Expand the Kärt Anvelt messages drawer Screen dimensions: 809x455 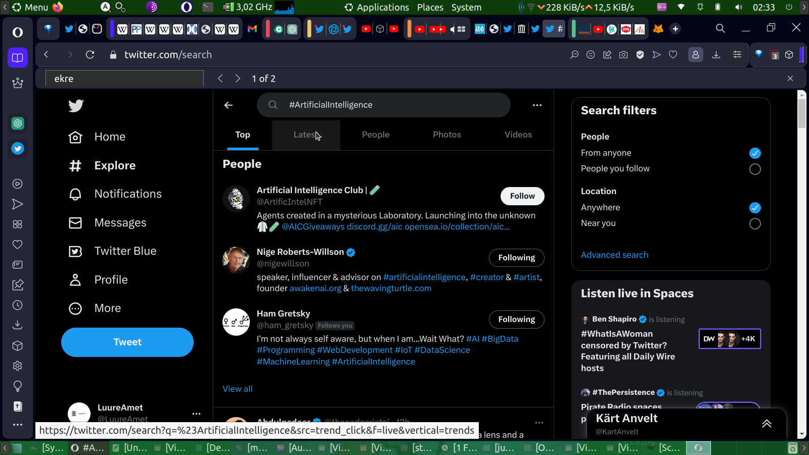pos(767,424)
